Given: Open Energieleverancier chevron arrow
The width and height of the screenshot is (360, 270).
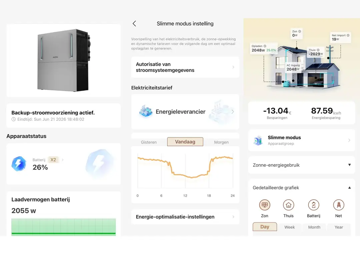Looking at the screenshot, I should point(233,112).
